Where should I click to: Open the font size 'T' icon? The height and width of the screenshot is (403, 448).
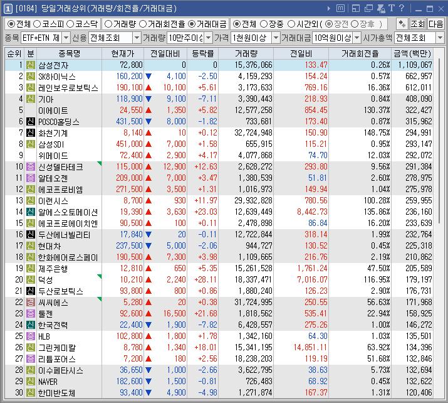(392, 8)
